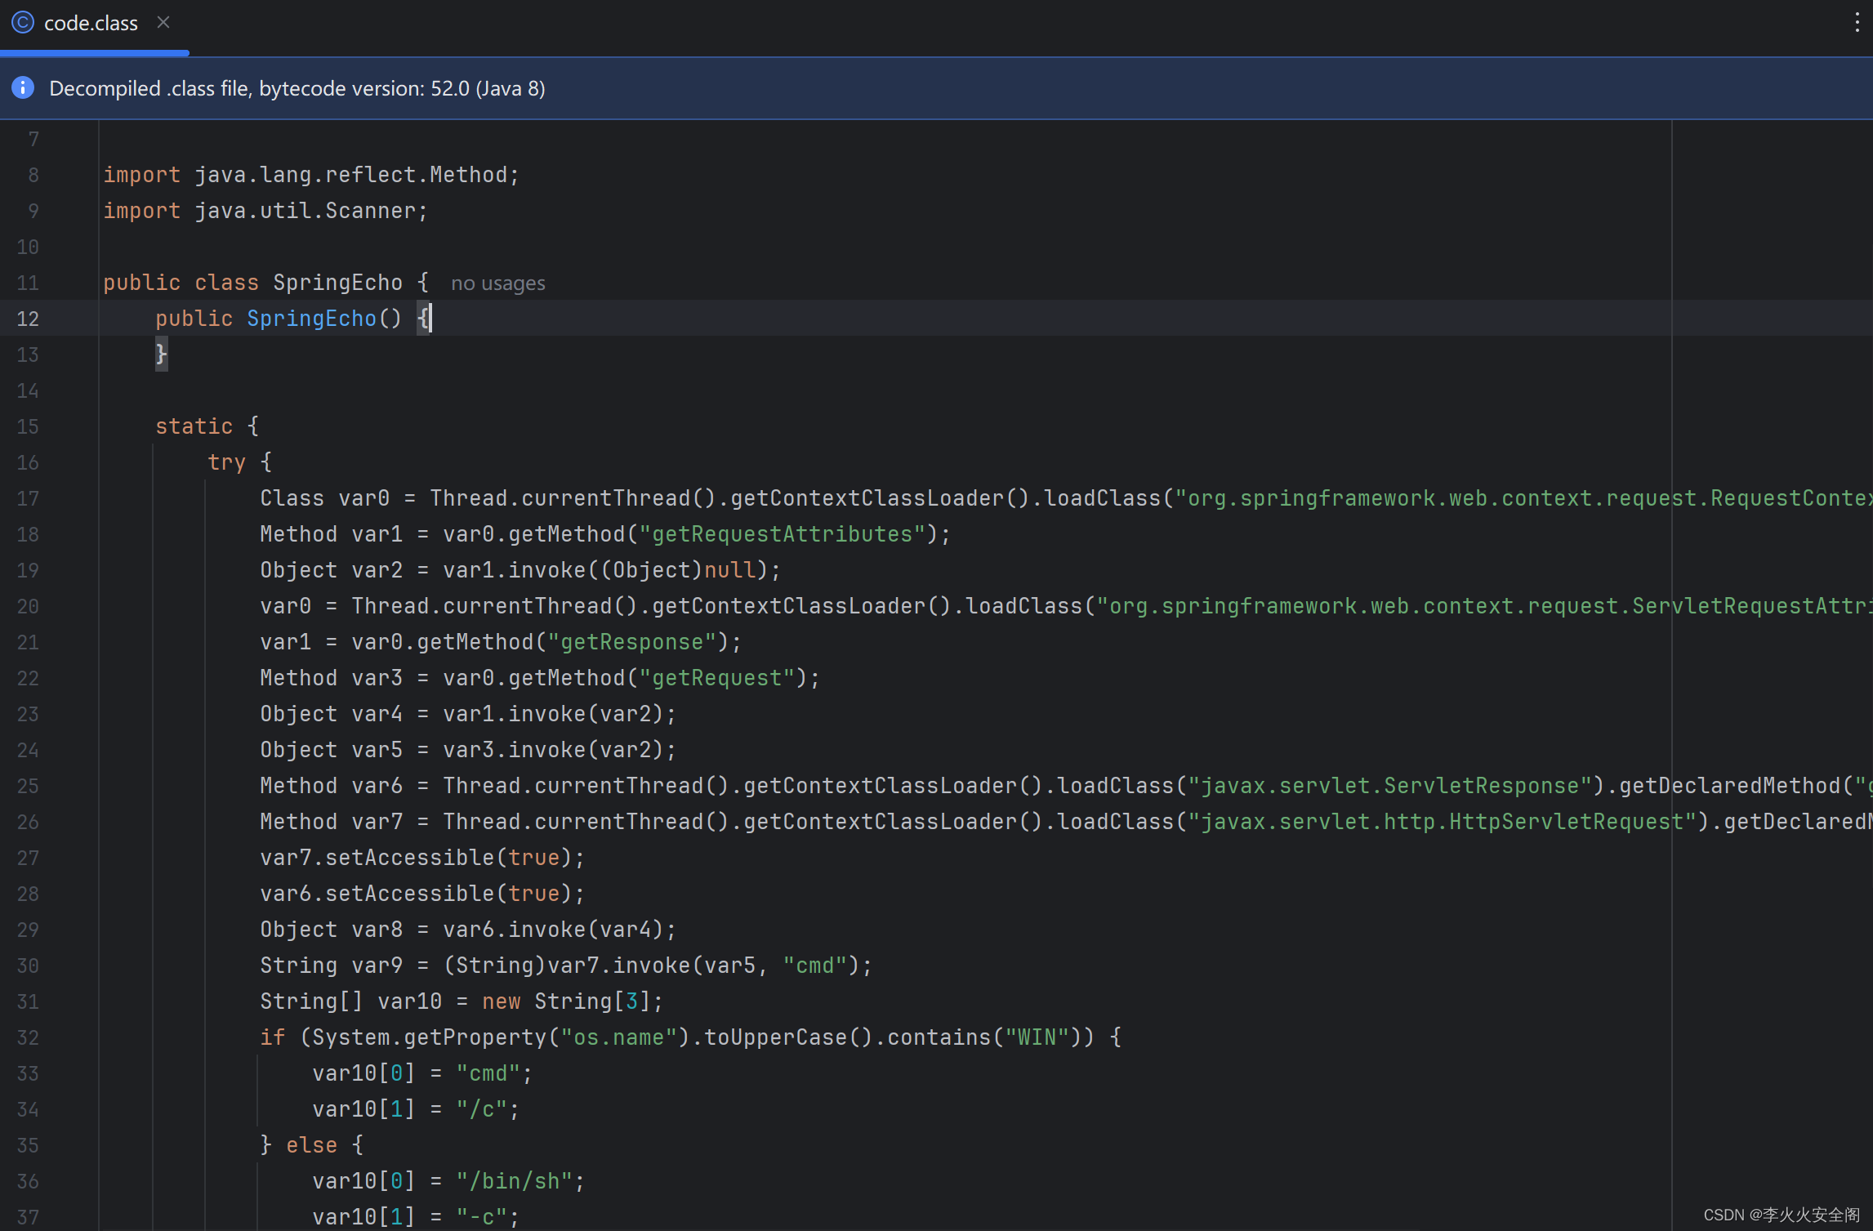This screenshot has height=1231, width=1873.
Task: Click line number 12 in gutter
Action: pyautogui.click(x=28, y=319)
